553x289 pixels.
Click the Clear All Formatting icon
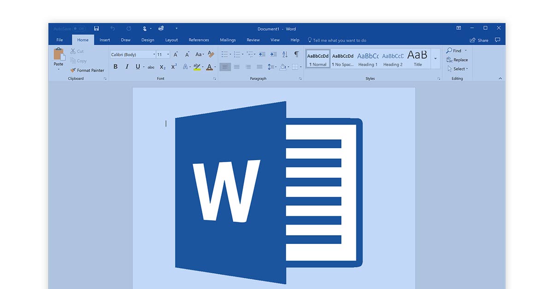211,54
